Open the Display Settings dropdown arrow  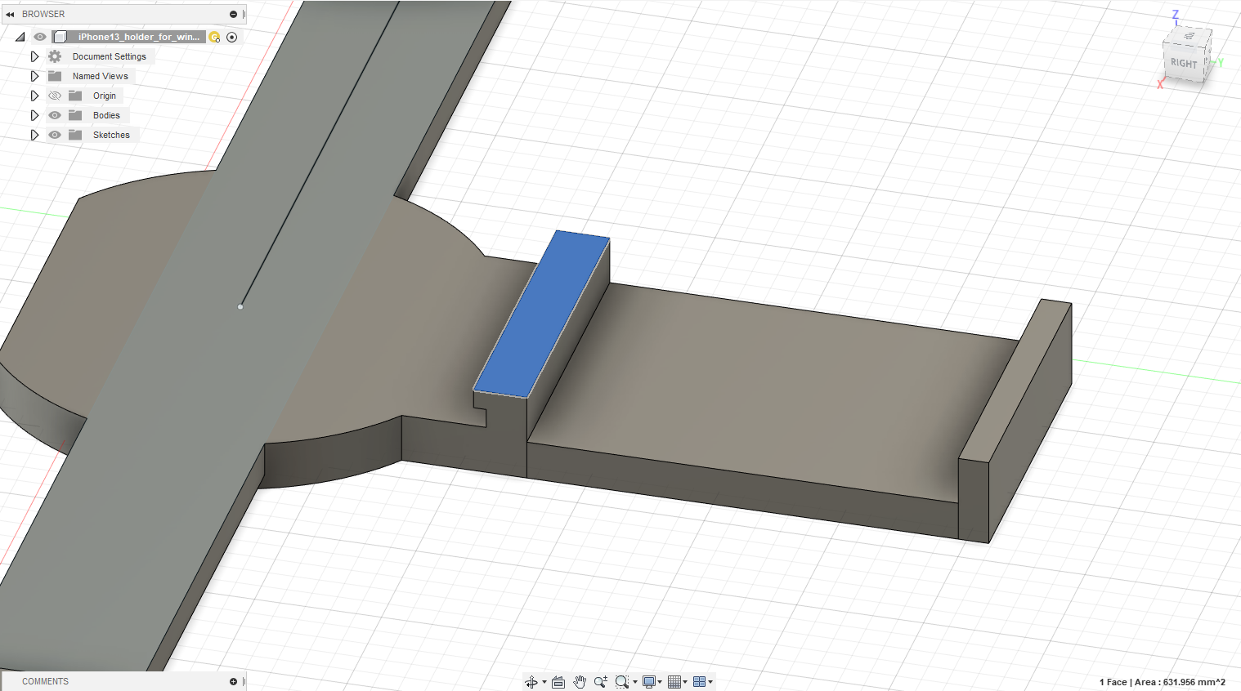(660, 682)
